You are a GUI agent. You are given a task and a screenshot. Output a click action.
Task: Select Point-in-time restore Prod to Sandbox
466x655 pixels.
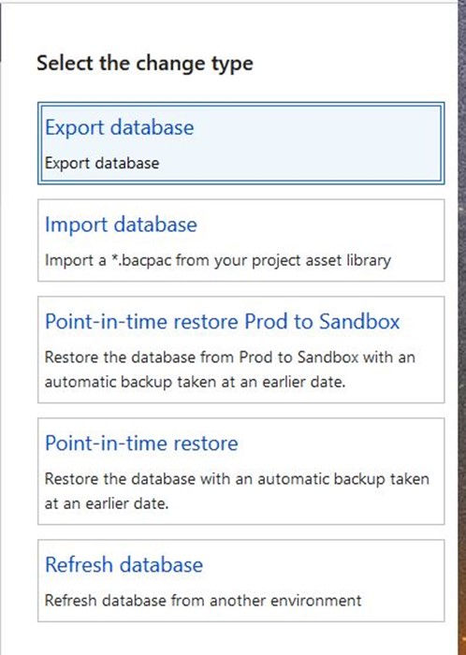(x=223, y=321)
